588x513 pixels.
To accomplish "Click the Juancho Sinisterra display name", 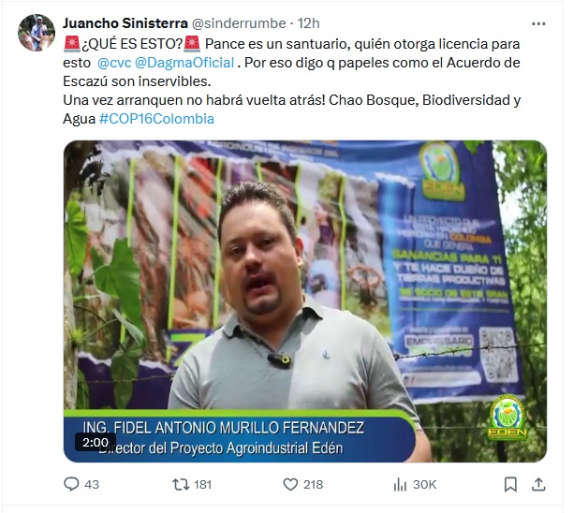I will tap(125, 23).
